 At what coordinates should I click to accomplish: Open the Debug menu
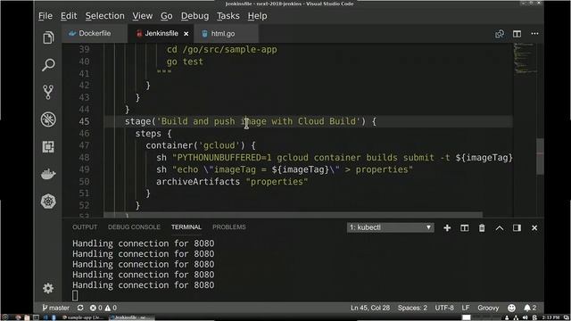tap(194, 16)
